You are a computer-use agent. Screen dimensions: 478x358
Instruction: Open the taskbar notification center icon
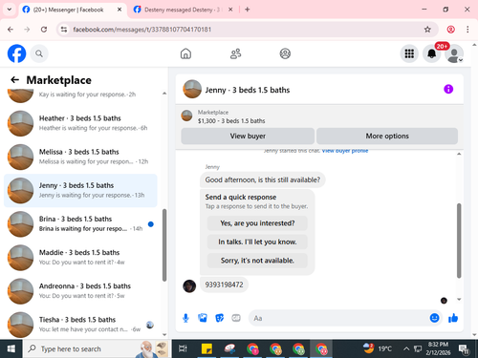(x=464, y=349)
